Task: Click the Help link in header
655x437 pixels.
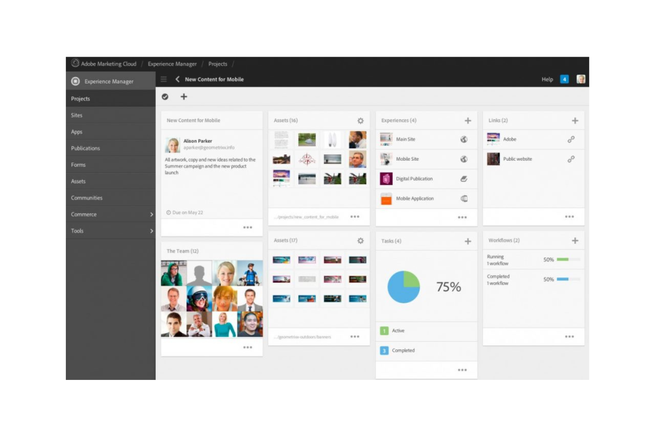Action: coord(547,79)
